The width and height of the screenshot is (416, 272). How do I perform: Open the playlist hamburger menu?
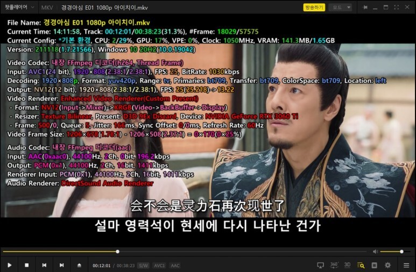point(406,265)
